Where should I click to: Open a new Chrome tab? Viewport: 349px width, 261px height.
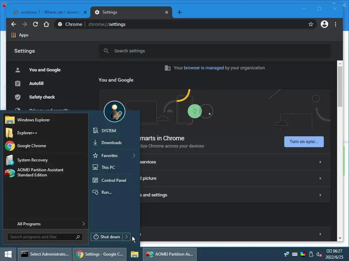(x=180, y=12)
